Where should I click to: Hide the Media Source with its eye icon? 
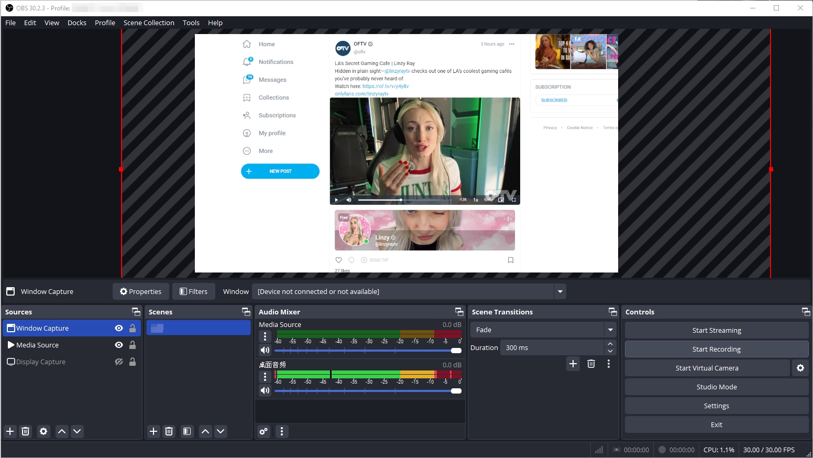(119, 345)
